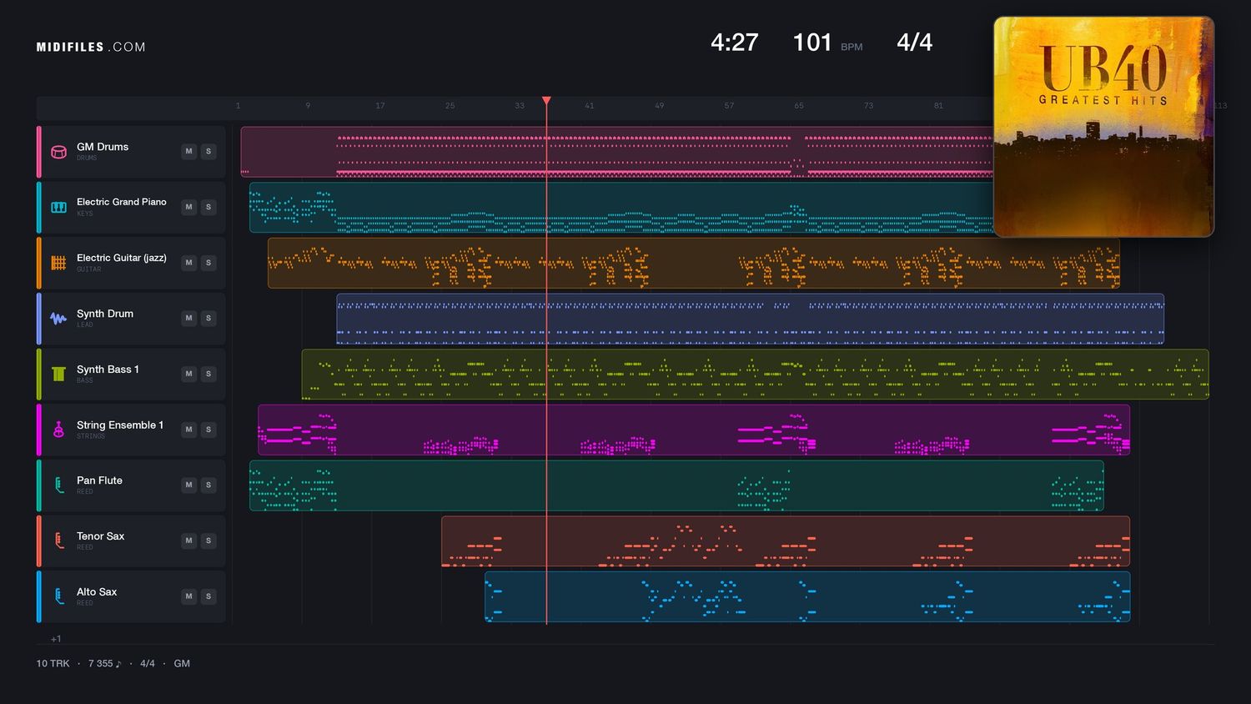Select the Synth Bass 1 clip
This screenshot has width=1251, height=704.
pos(755,374)
